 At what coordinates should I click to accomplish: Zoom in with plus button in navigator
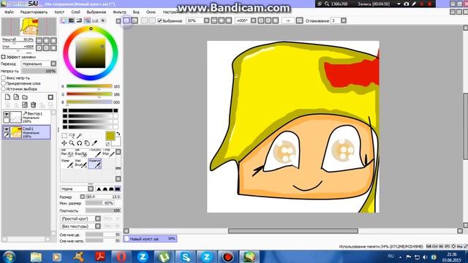click(46, 40)
